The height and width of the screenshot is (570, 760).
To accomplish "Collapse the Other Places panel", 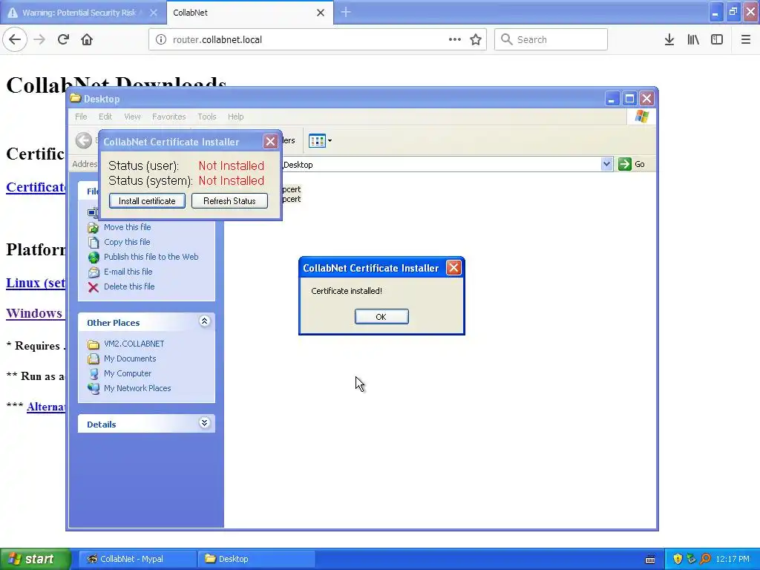I will click(205, 321).
